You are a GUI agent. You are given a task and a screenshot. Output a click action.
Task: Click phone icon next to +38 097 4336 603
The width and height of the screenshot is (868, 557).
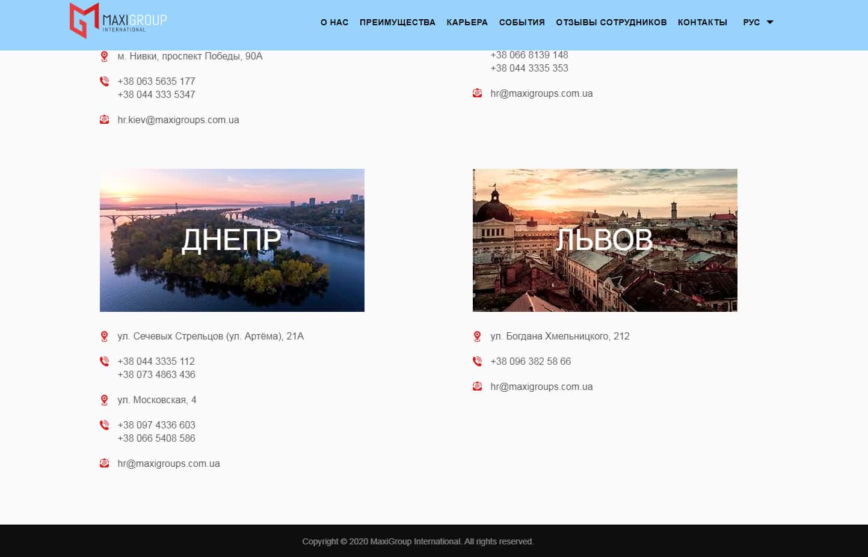tap(104, 425)
